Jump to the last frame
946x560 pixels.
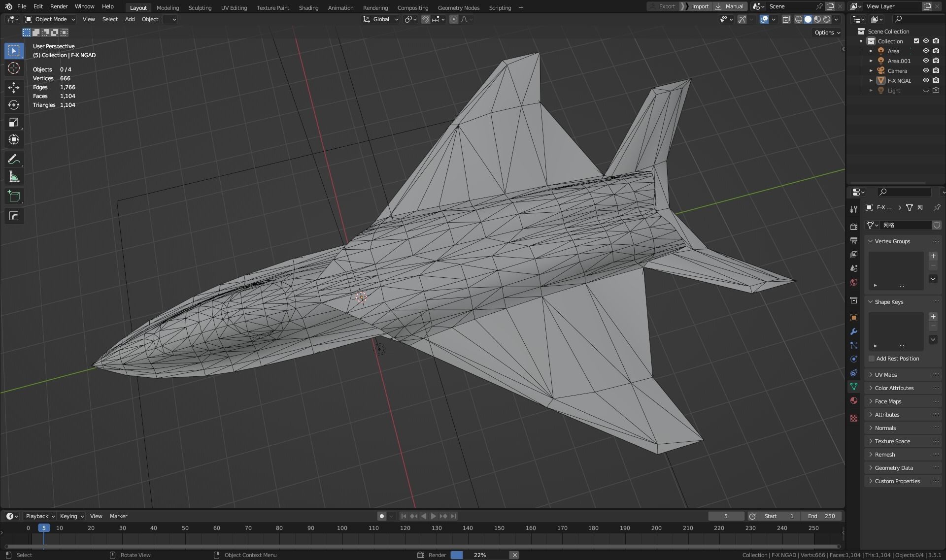(x=453, y=516)
